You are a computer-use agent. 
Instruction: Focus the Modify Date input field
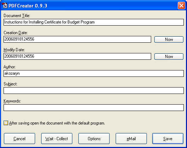(77, 56)
